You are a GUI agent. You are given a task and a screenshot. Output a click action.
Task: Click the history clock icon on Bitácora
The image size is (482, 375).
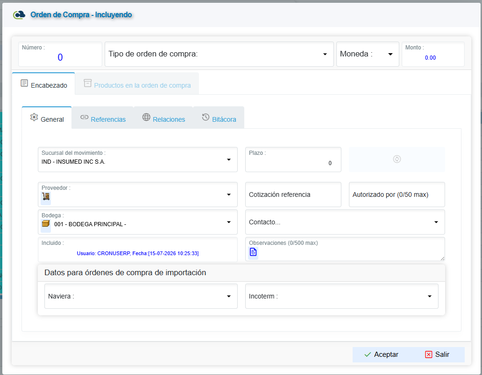[x=206, y=117]
